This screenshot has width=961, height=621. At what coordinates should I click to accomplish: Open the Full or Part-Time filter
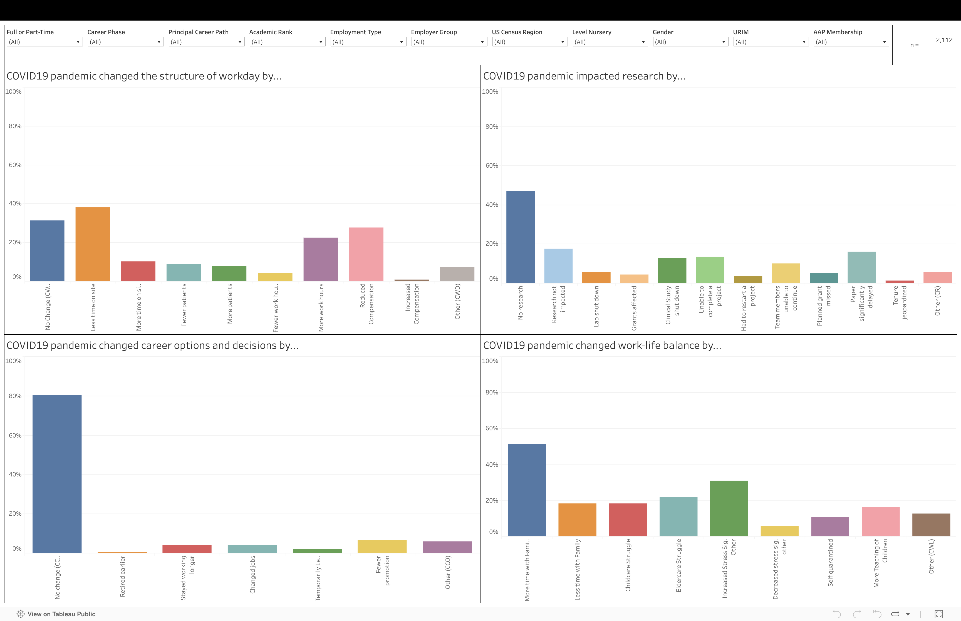click(44, 42)
